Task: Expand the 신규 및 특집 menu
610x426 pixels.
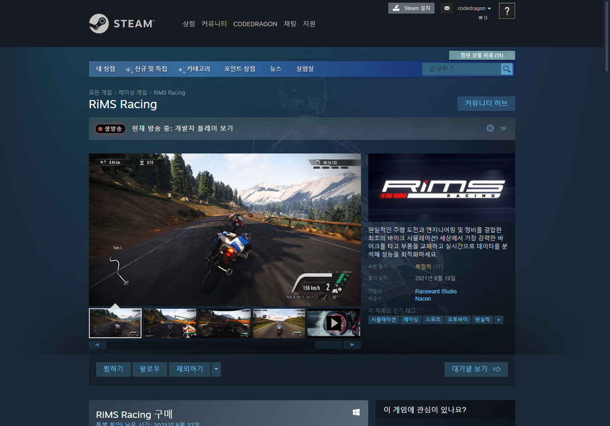Action: pyautogui.click(x=147, y=69)
